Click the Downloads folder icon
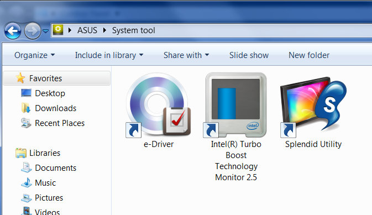Screen dimensions: 372x215 26,108
